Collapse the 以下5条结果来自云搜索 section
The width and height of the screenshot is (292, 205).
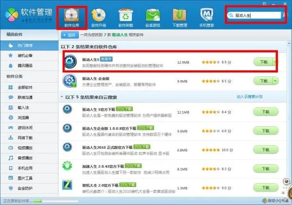tap(62, 97)
